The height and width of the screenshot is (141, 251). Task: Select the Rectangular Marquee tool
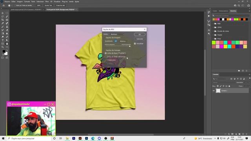coord(7,13)
